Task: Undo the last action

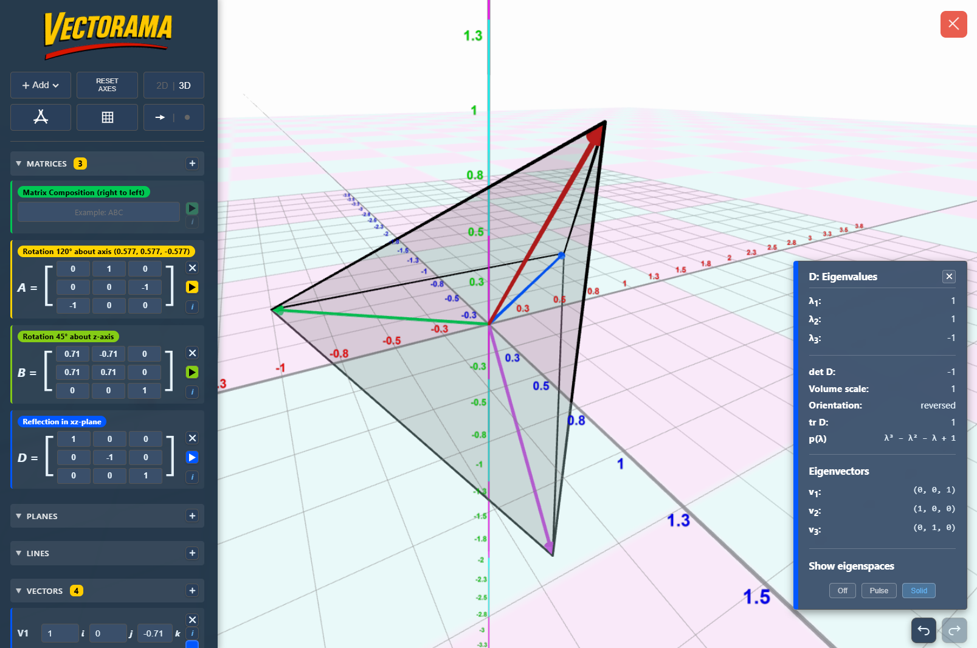Action: coord(923,630)
